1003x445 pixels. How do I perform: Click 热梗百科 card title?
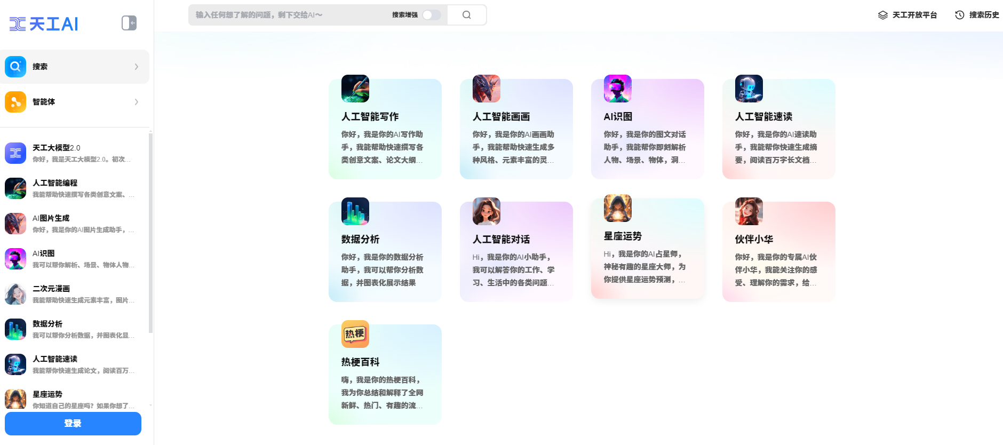[x=361, y=362]
